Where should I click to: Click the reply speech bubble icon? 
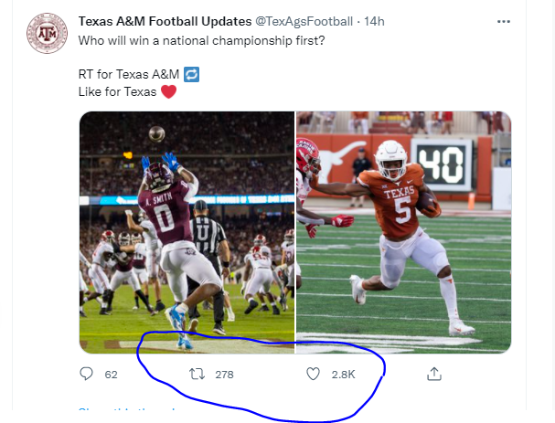point(87,374)
